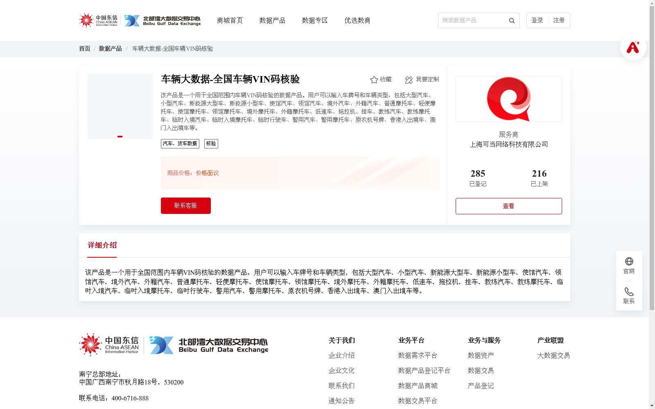655x409 pixels.
Task: Go to 首页 breadcrumb
Action: [x=85, y=49]
